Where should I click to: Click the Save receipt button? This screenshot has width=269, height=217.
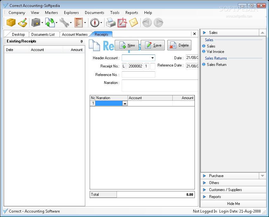pyautogui.click(x=153, y=45)
